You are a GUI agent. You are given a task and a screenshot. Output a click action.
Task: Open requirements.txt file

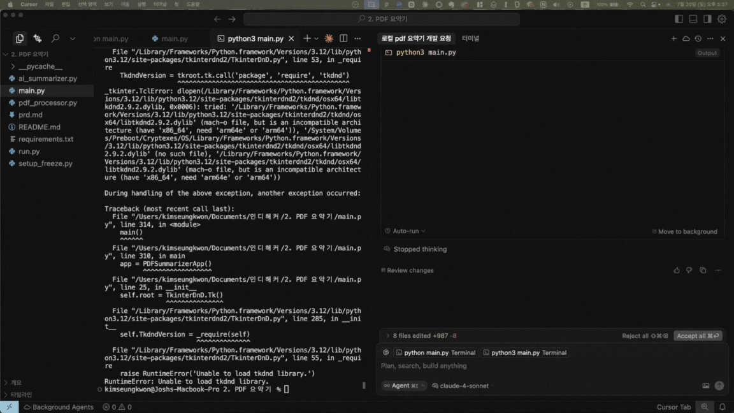point(47,139)
